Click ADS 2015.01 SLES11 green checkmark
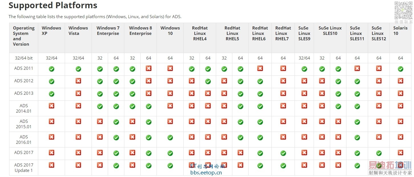 coord(357,122)
